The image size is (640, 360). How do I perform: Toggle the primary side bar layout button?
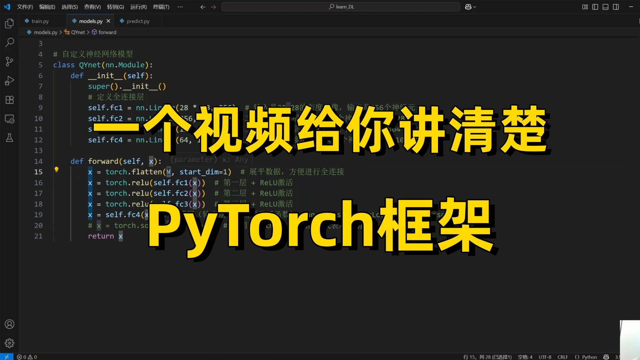(595, 7)
